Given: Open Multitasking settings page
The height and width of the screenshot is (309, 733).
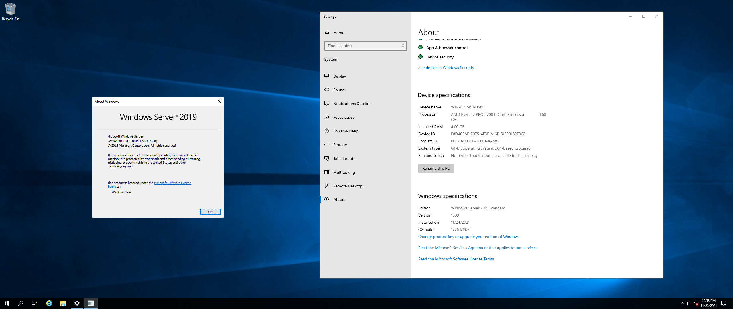Looking at the screenshot, I should click(366, 172).
